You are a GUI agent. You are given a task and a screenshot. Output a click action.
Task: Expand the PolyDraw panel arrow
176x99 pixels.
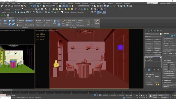[x=28, y=27]
